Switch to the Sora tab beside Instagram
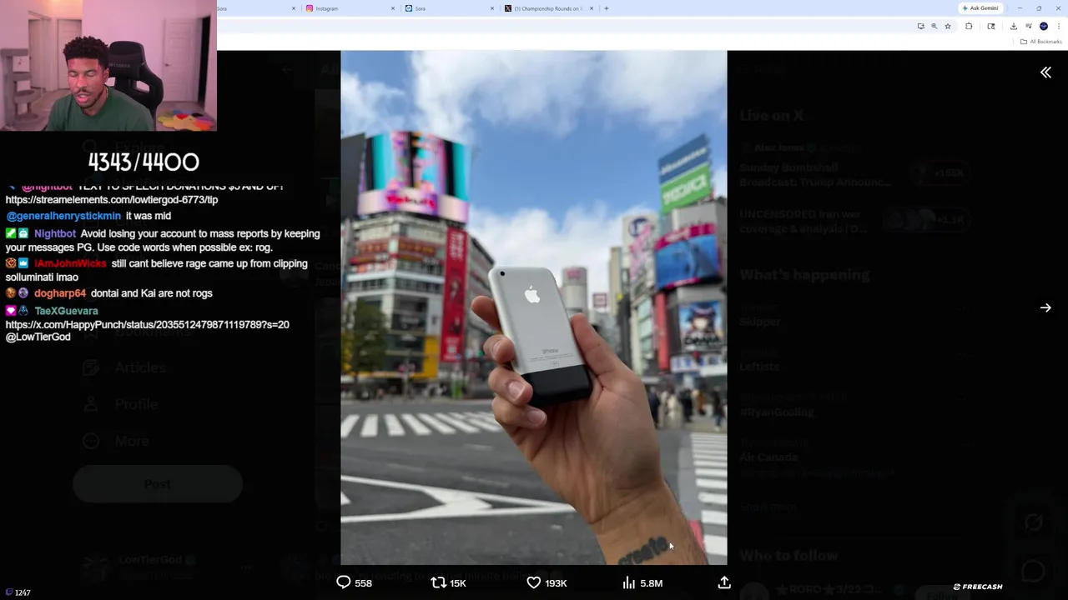 (448, 8)
